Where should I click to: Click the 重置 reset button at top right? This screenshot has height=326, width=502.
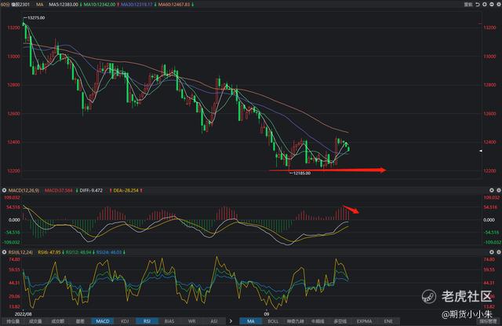click(467, 5)
